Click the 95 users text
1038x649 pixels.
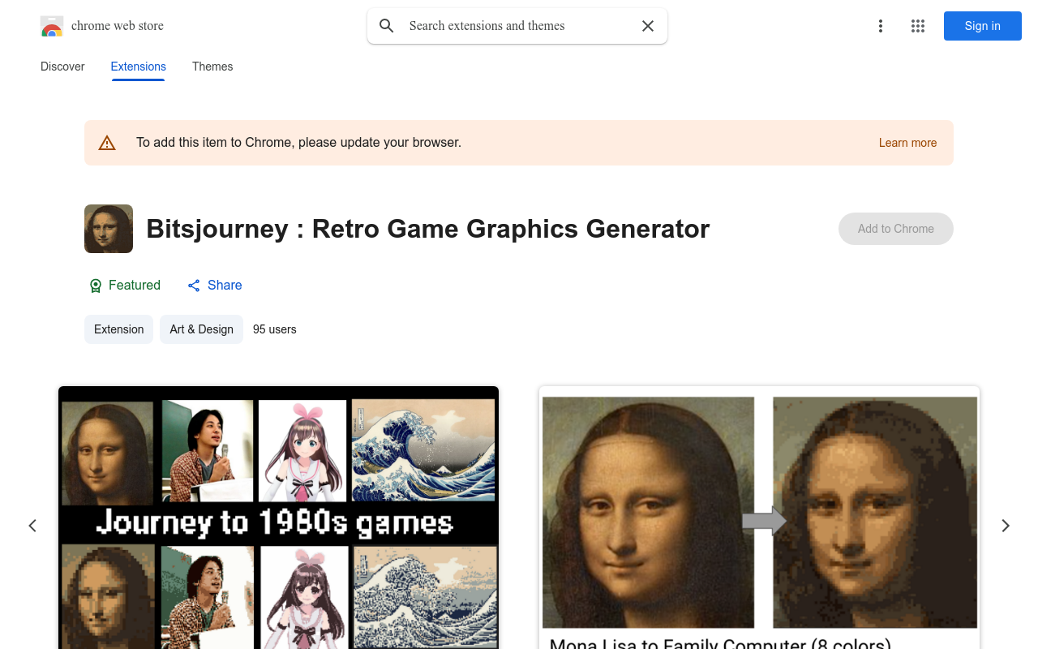[275, 329]
